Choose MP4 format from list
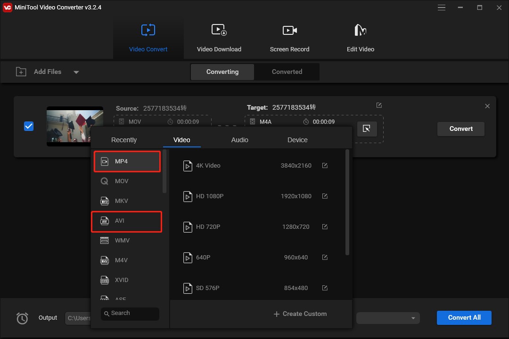509x339 pixels. tap(127, 161)
